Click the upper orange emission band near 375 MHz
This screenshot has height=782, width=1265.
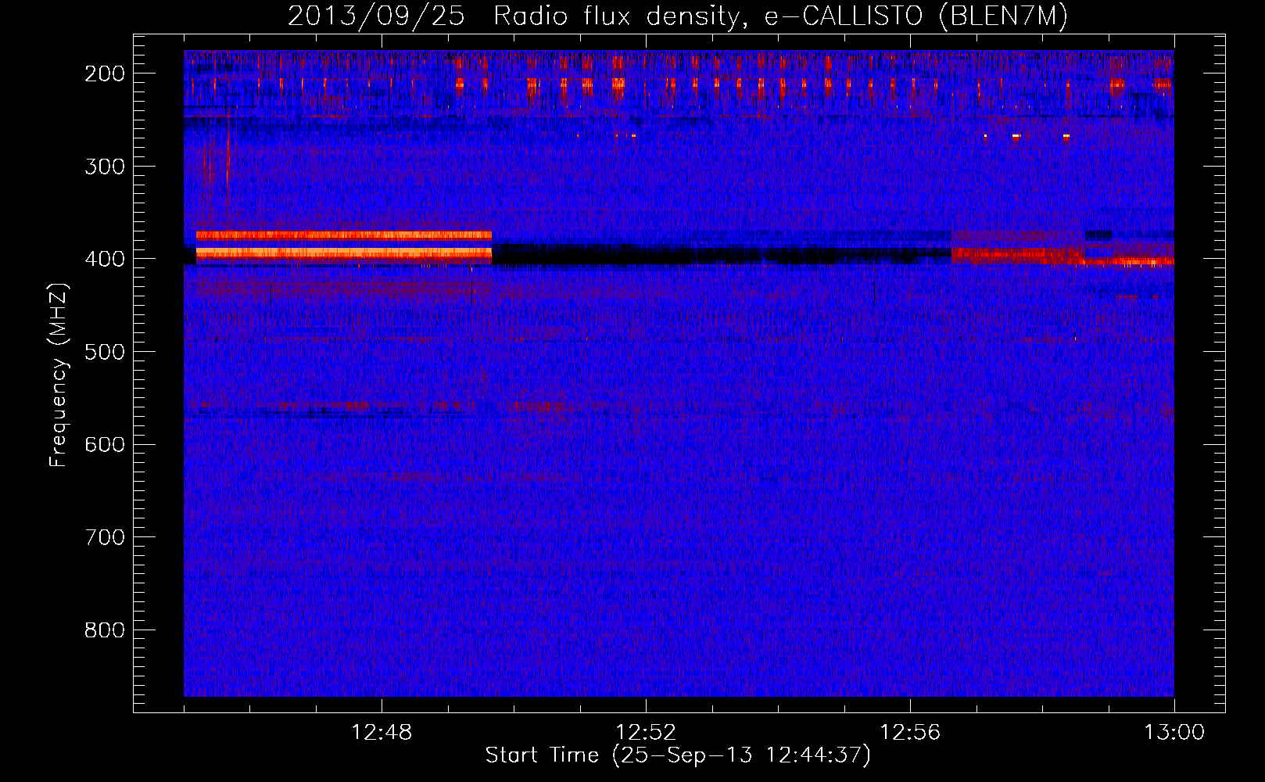click(344, 235)
